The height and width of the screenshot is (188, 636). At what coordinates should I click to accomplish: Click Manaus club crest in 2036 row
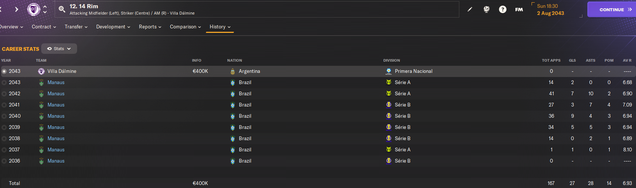(41, 161)
